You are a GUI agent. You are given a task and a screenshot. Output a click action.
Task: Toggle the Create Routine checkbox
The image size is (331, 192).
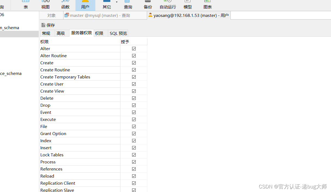pos(134,70)
